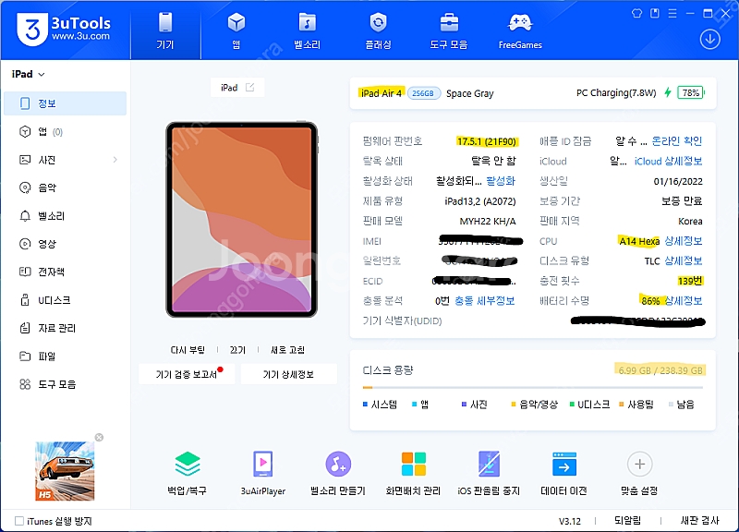This screenshot has width=739, height=532.
Task: Close the game advertisement thumbnail
Action: tap(99, 437)
